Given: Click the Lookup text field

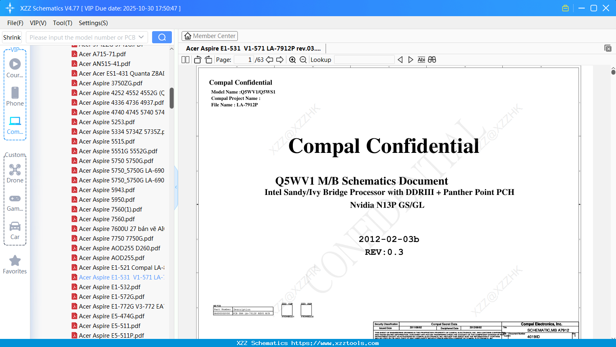Looking at the screenshot, I should [x=364, y=59].
